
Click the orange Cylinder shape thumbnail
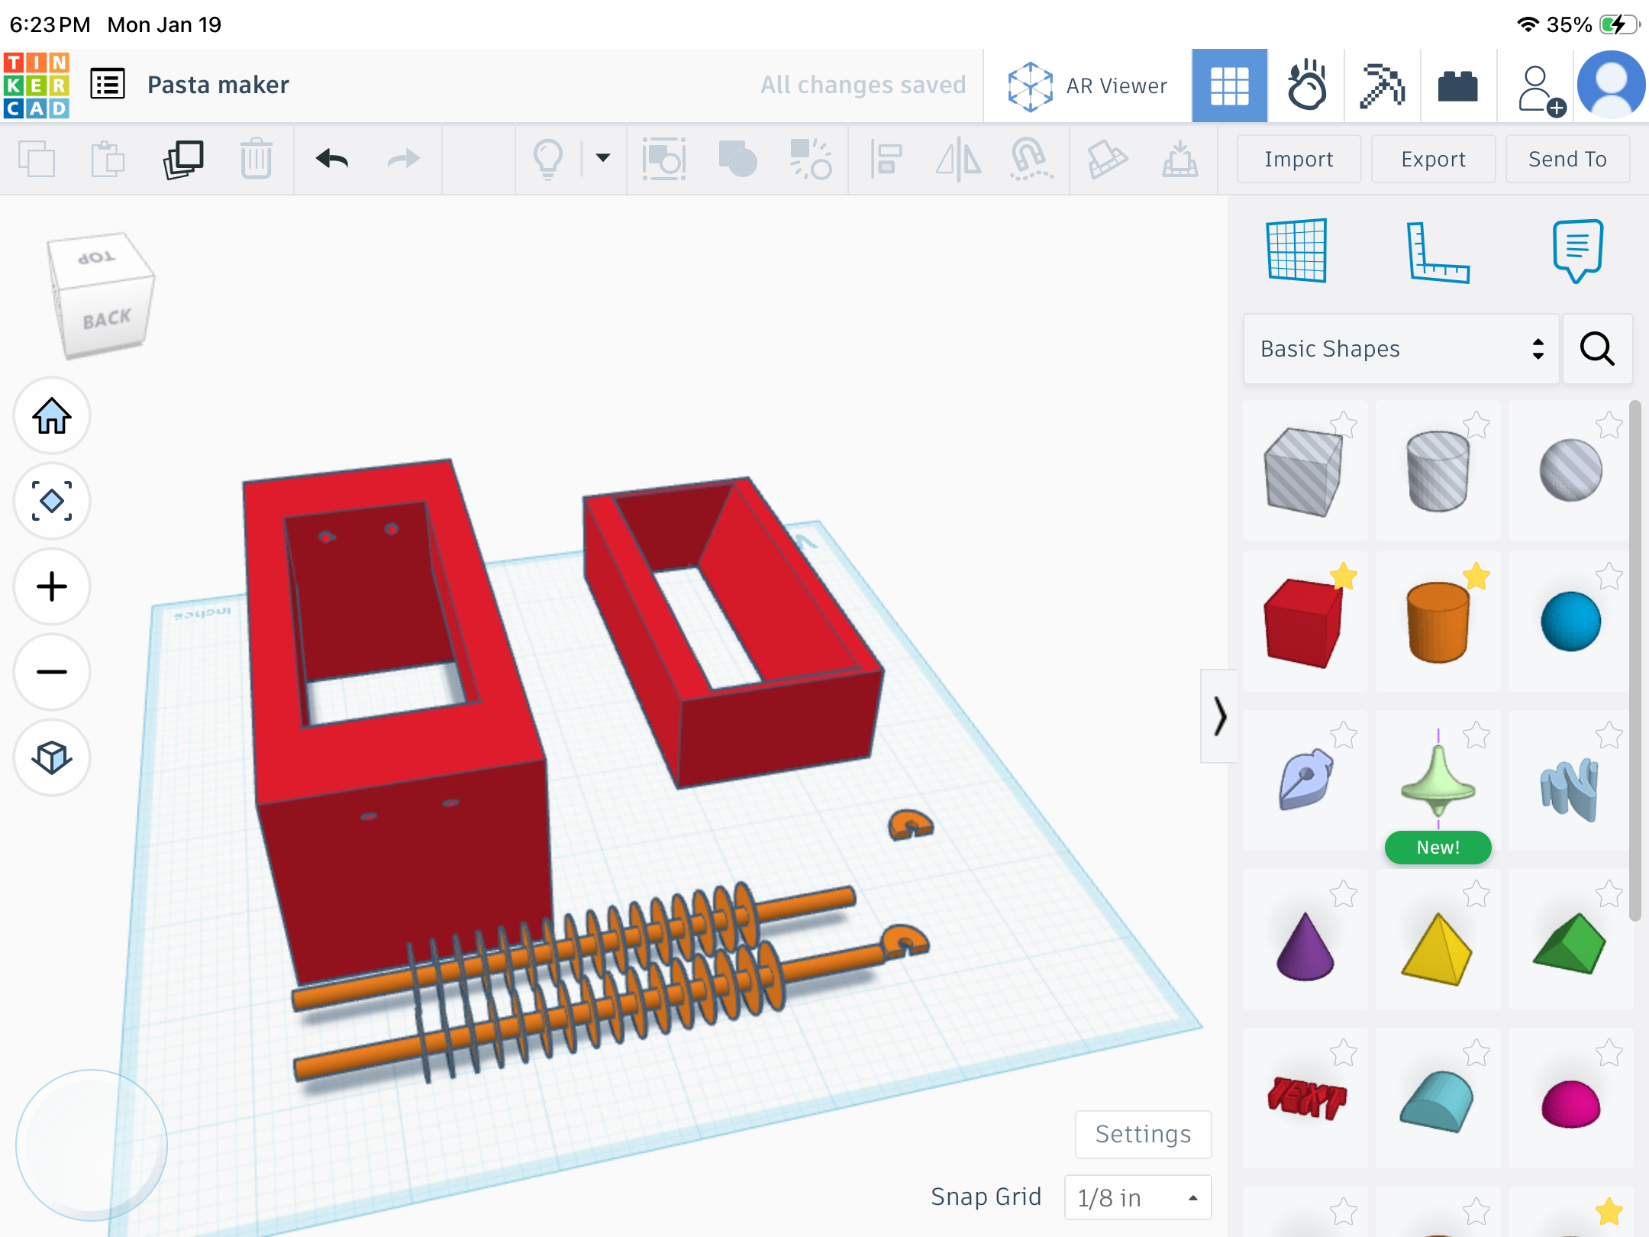(x=1438, y=622)
